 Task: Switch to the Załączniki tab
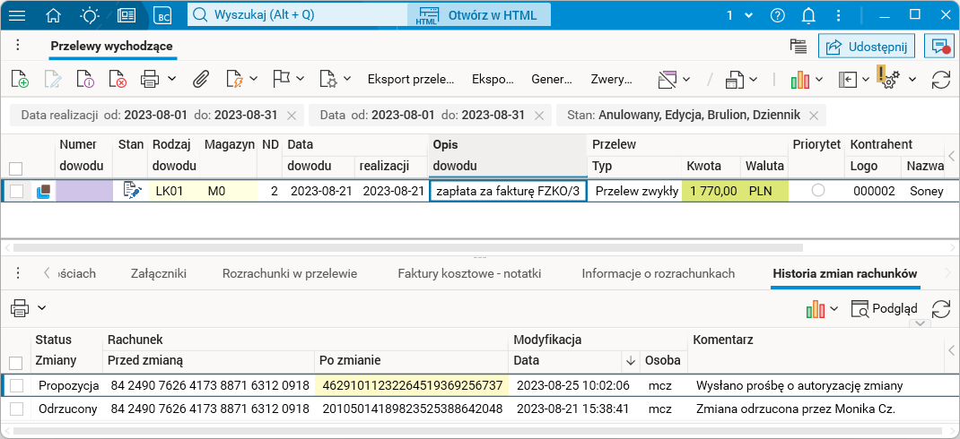pyautogui.click(x=159, y=274)
